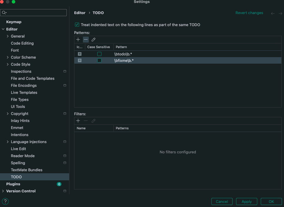Expand the Version Control section

click(3, 191)
